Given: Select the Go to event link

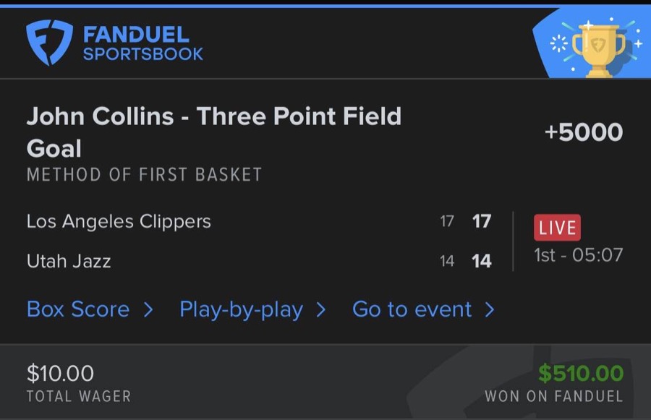Looking at the screenshot, I should pyautogui.click(x=412, y=309).
